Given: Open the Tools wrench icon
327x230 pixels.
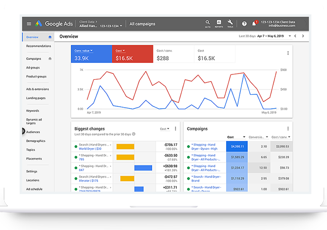Looking at the screenshot, I should (230, 24).
